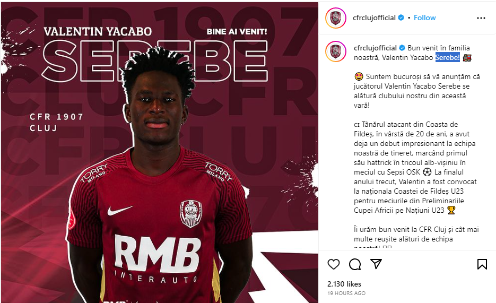Click the trophy emoji in caption

451,210
